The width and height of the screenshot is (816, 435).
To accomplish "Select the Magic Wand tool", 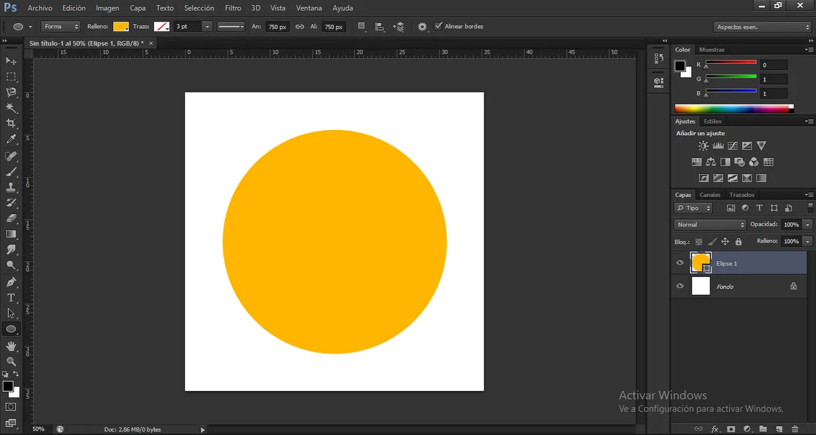I will pos(11,108).
